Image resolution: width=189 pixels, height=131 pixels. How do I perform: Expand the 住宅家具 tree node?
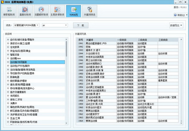coord(8,47)
